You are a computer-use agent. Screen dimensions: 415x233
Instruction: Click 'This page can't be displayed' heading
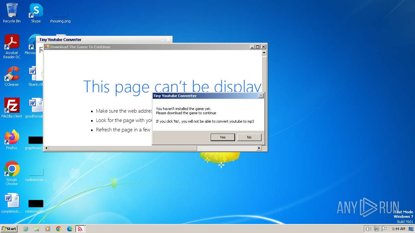click(x=172, y=87)
